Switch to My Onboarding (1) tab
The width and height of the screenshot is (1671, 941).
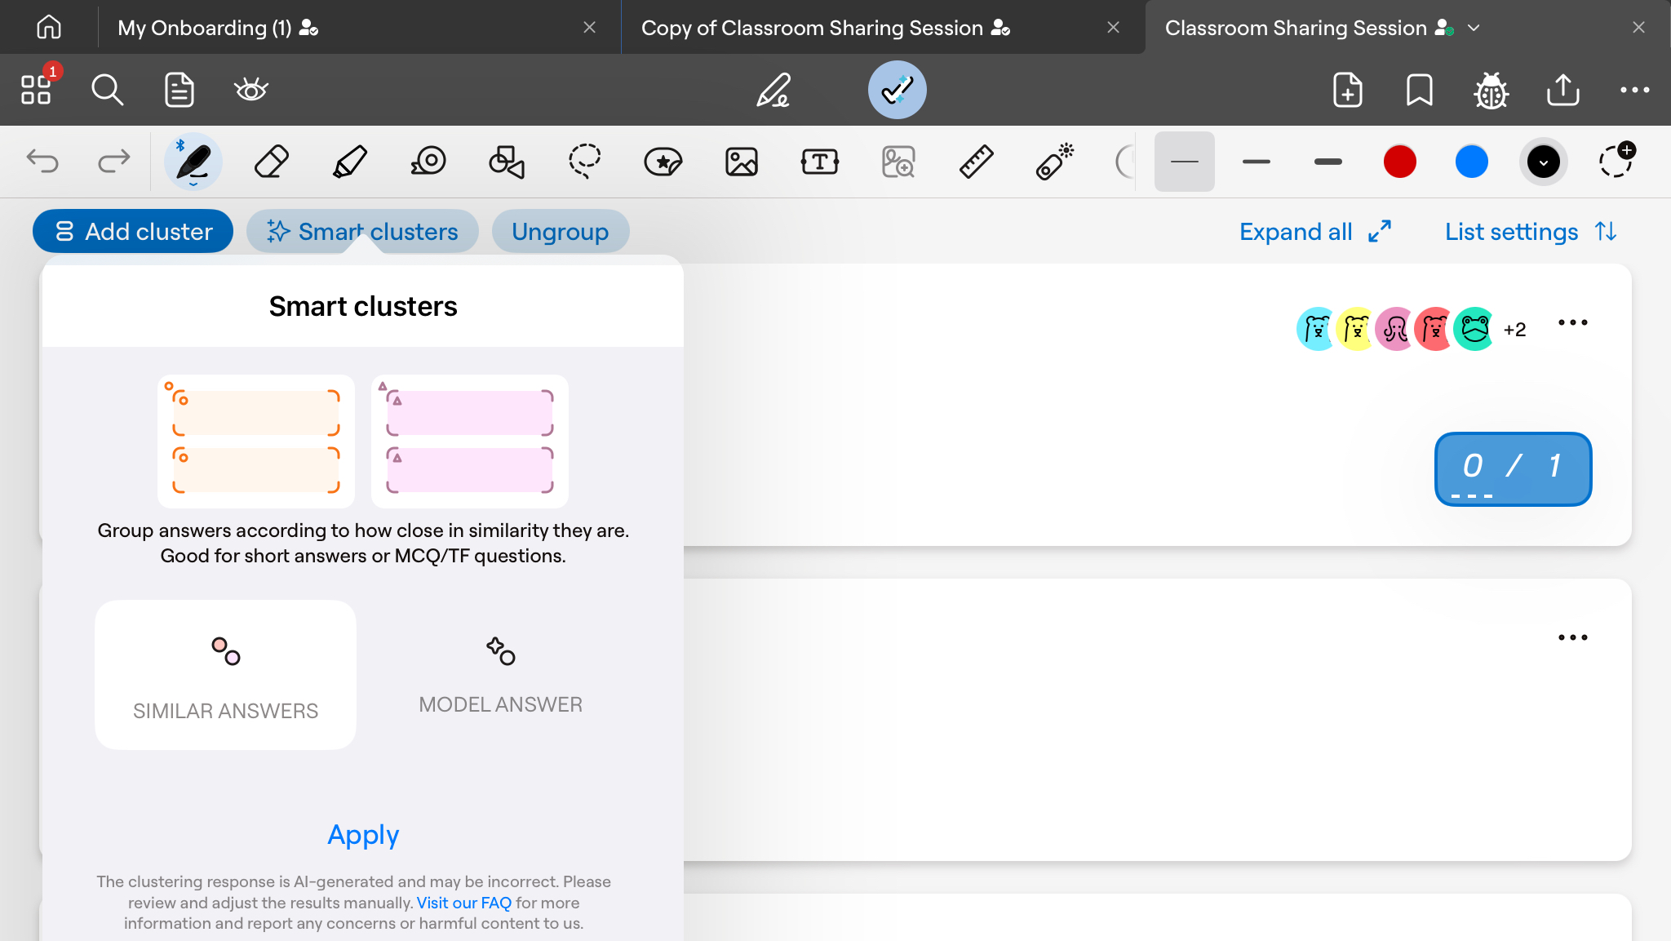tap(204, 28)
